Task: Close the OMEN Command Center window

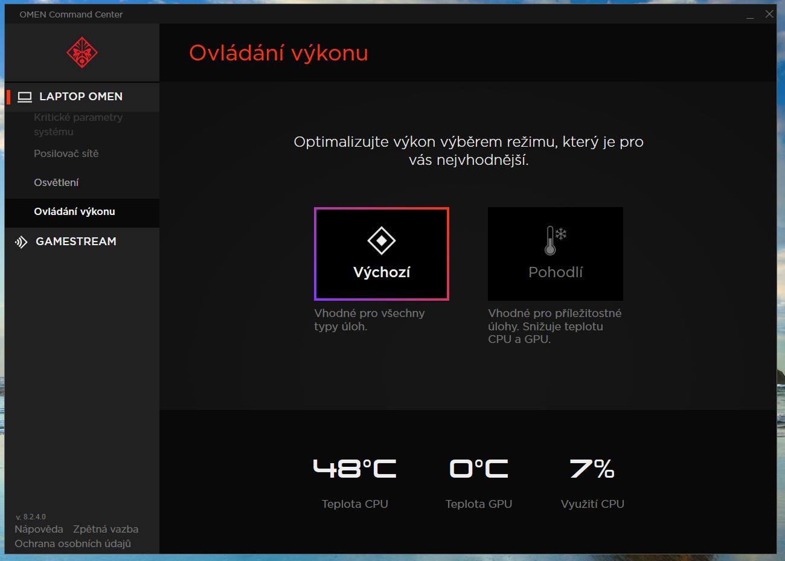Action: pos(769,14)
